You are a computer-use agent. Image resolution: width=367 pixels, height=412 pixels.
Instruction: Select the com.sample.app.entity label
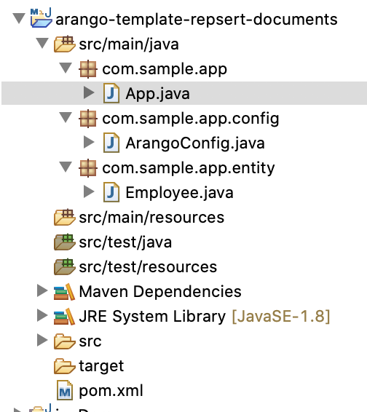point(189,168)
